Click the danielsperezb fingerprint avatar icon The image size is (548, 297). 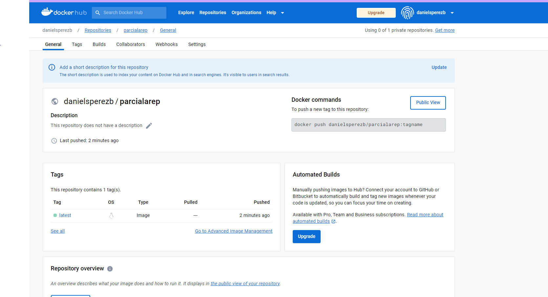click(x=407, y=12)
